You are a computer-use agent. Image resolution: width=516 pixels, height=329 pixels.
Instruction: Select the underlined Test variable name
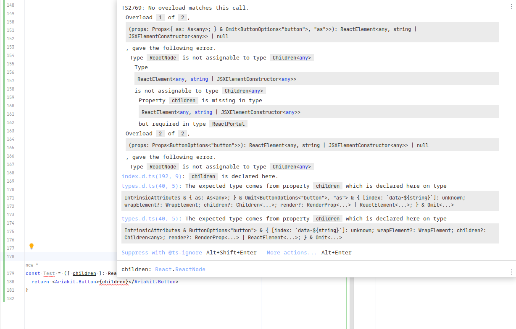[49, 273]
